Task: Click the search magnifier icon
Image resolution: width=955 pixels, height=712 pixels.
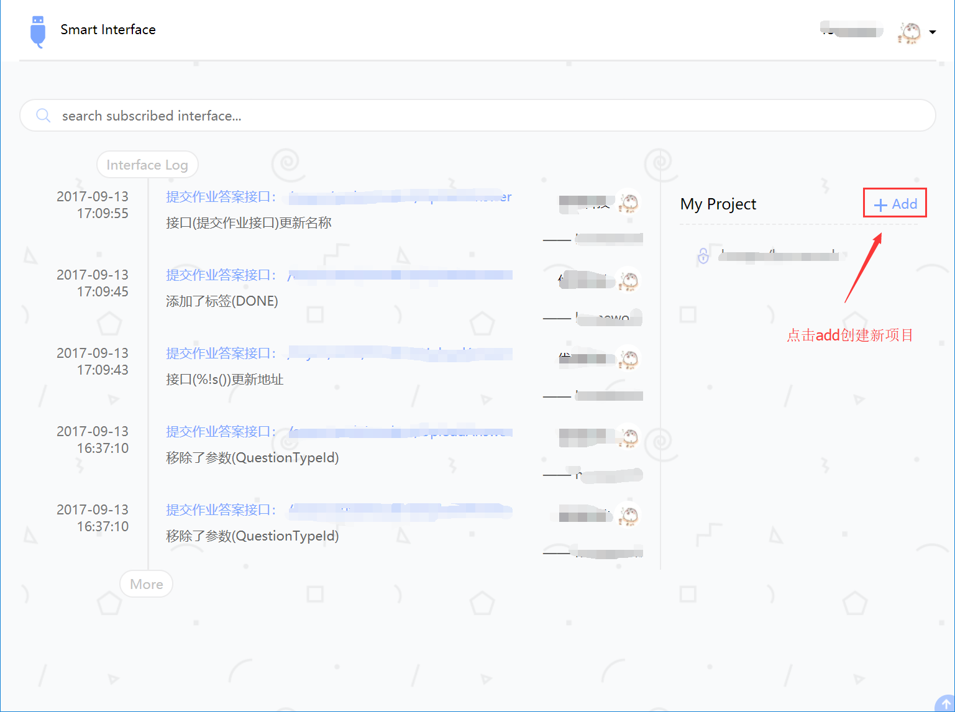Action: pos(43,116)
